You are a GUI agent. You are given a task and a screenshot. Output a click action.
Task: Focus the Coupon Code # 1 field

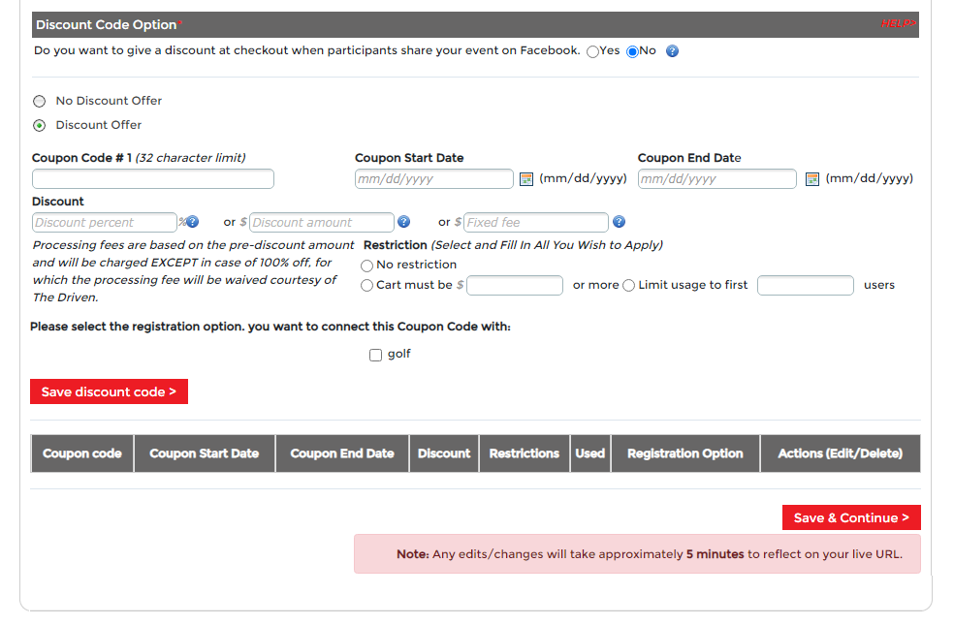153,179
